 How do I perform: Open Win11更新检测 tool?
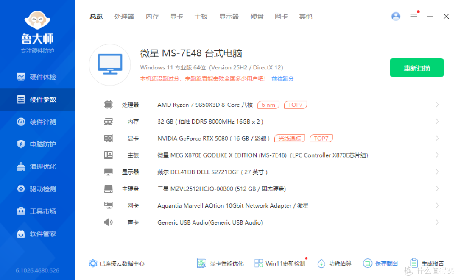click(280, 263)
